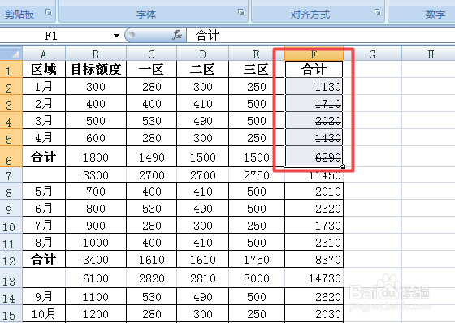Screen dimensions: 455x323
Task: Click the 2010 cell
Action: pos(314,191)
